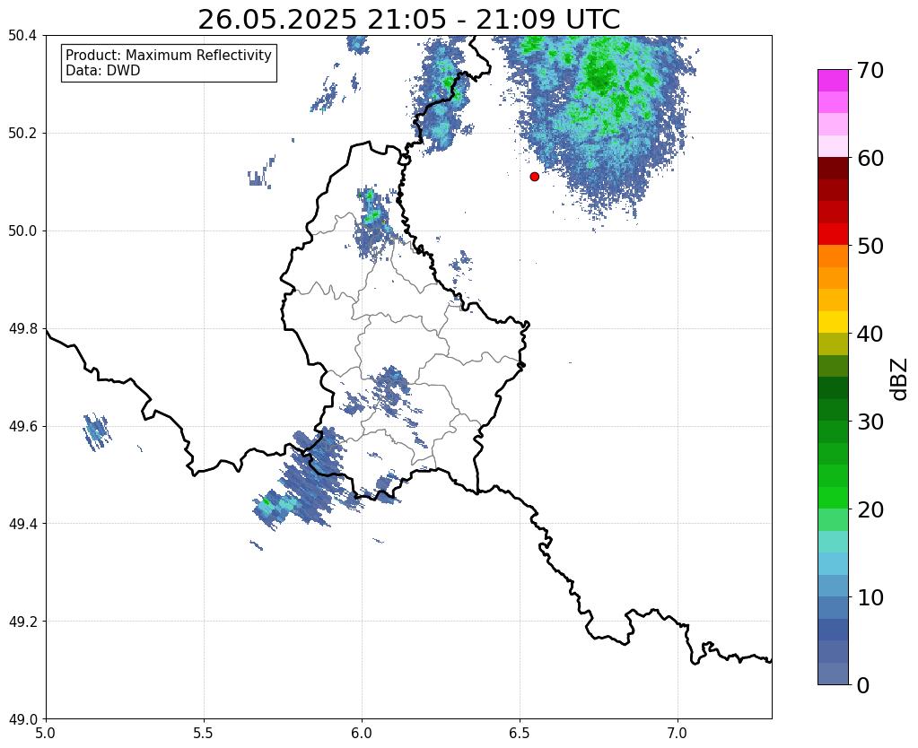Click the colorbar tick label 50
The width and height of the screenshot is (918, 748).
(870, 246)
